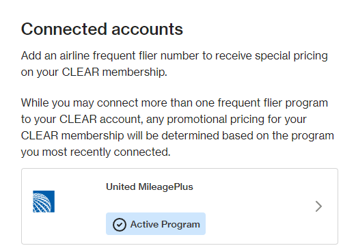The image size is (356, 248).
Task: Click the 'on your CLEAR membership.' line
Action: (94, 72)
